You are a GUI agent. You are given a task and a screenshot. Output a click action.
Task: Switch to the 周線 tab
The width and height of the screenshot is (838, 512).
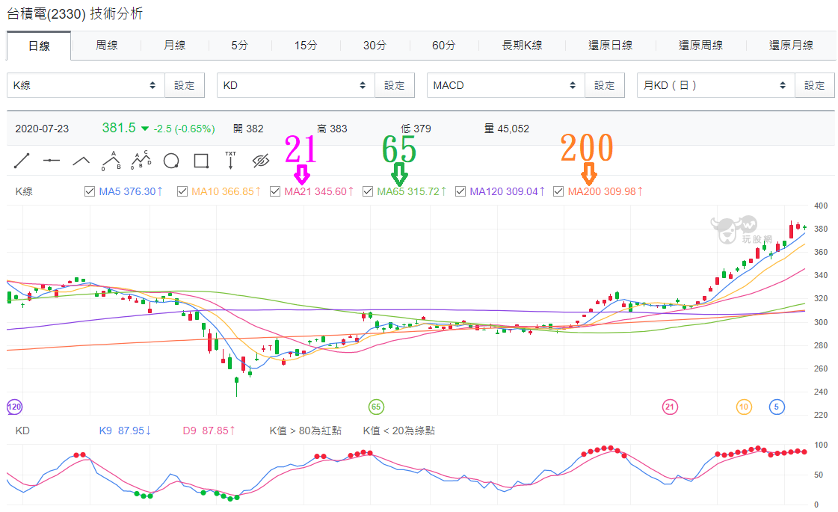coord(106,46)
